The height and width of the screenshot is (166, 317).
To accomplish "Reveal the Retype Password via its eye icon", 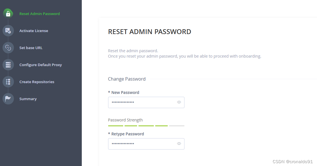I will pyautogui.click(x=179, y=144).
